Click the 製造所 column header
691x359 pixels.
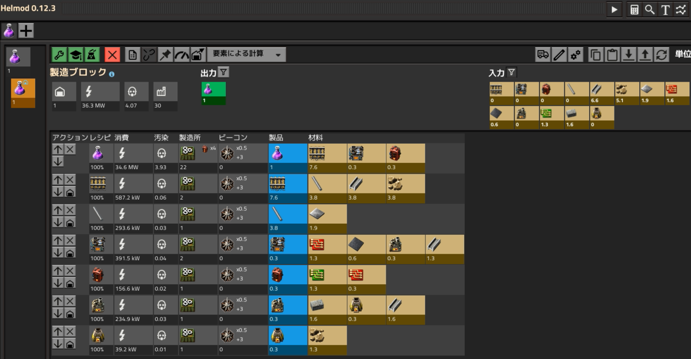pyautogui.click(x=189, y=138)
